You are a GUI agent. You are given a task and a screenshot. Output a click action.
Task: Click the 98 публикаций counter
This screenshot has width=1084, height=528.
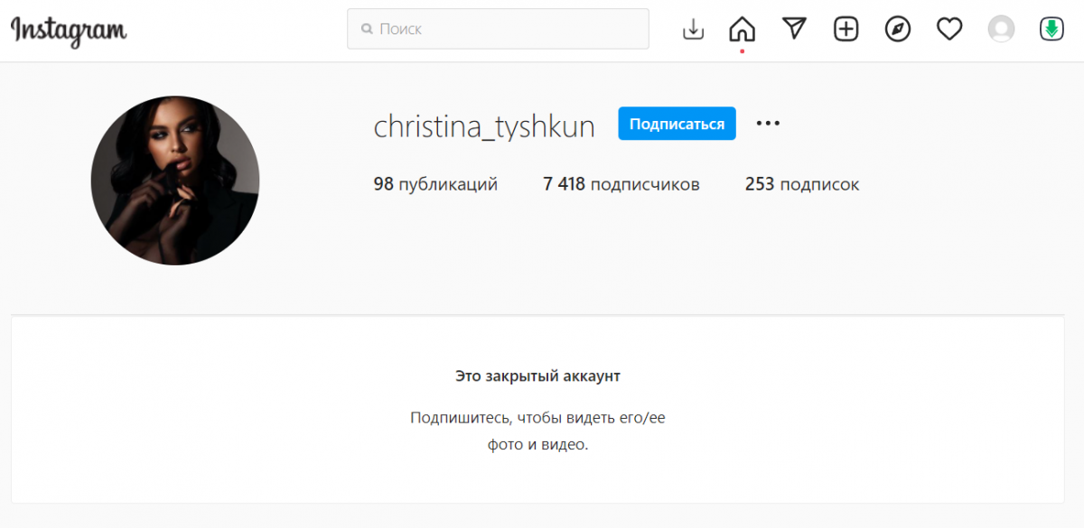coord(435,184)
